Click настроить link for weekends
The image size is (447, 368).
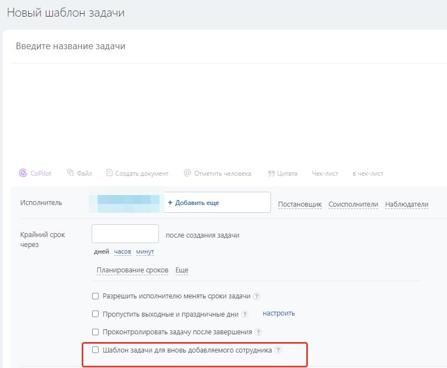(279, 313)
